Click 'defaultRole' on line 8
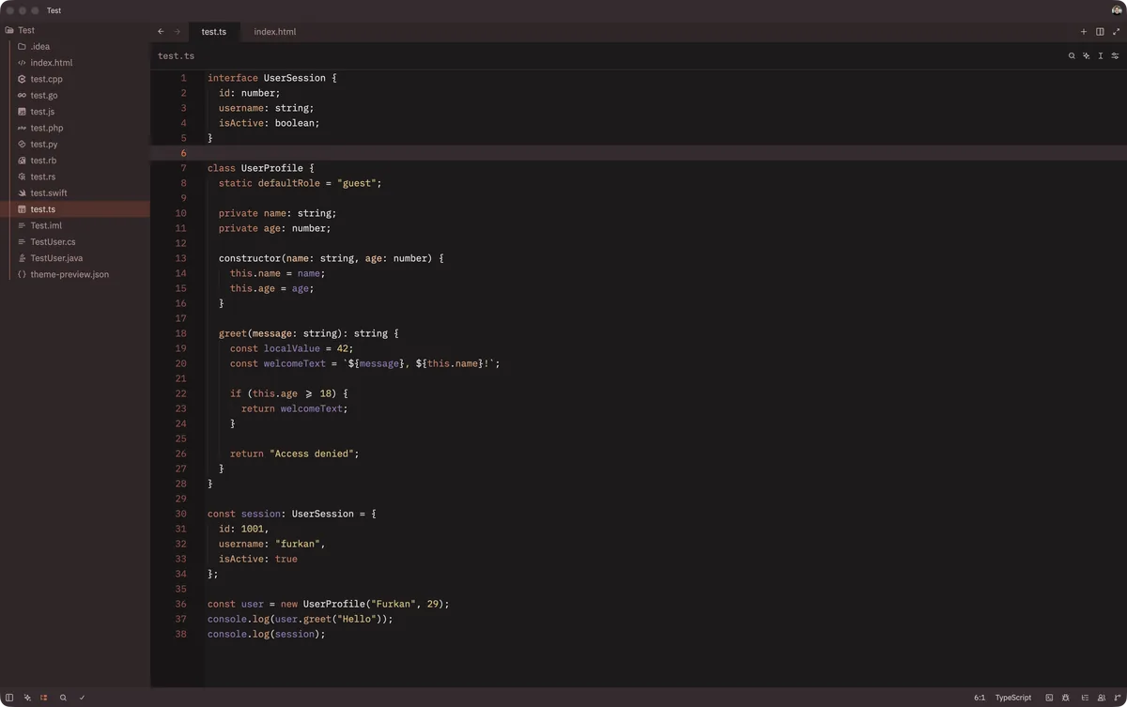The width and height of the screenshot is (1127, 707). (289, 183)
